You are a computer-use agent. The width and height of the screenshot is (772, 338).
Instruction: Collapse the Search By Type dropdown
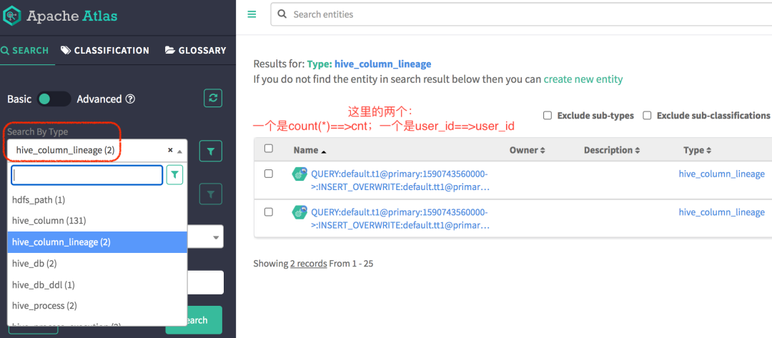(x=179, y=151)
